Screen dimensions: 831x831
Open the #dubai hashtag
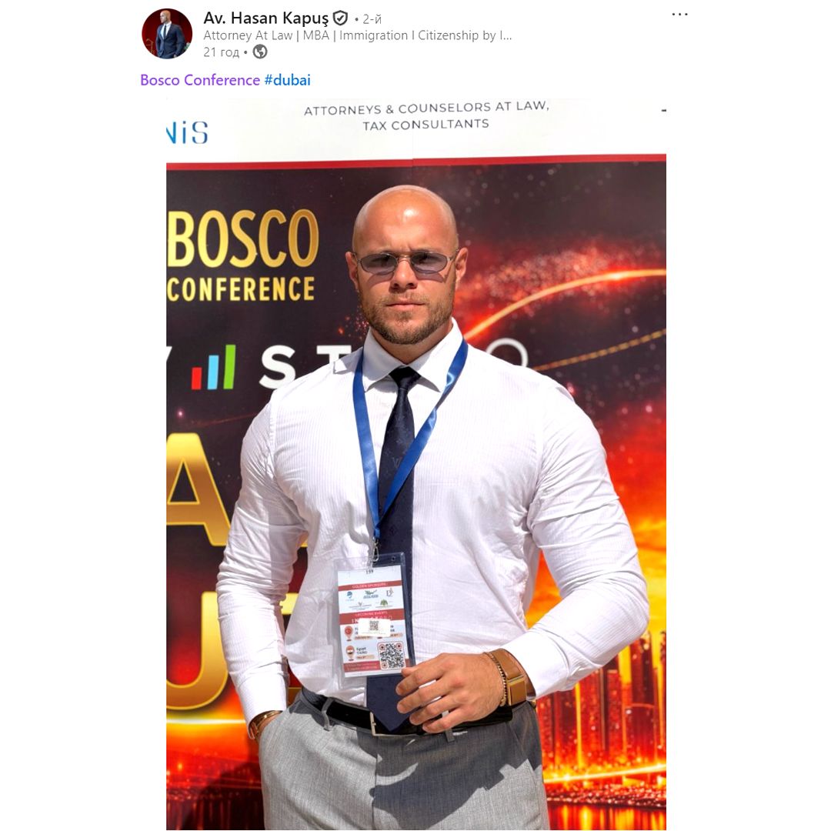pyautogui.click(x=287, y=80)
